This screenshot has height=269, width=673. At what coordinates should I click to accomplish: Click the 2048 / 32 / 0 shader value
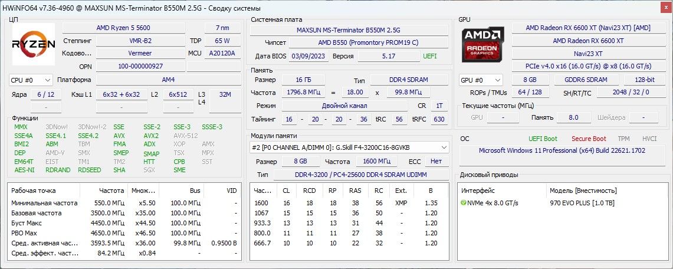click(x=631, y=93)
